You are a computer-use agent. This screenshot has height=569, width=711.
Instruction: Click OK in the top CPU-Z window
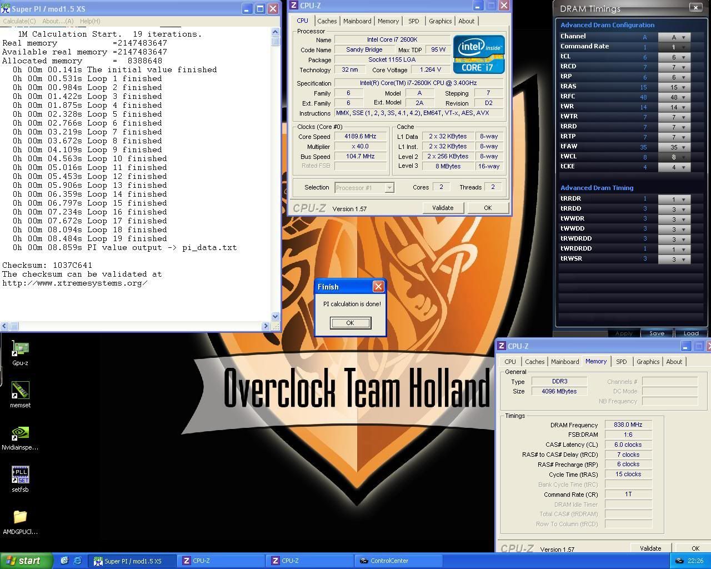pos(488,208)
